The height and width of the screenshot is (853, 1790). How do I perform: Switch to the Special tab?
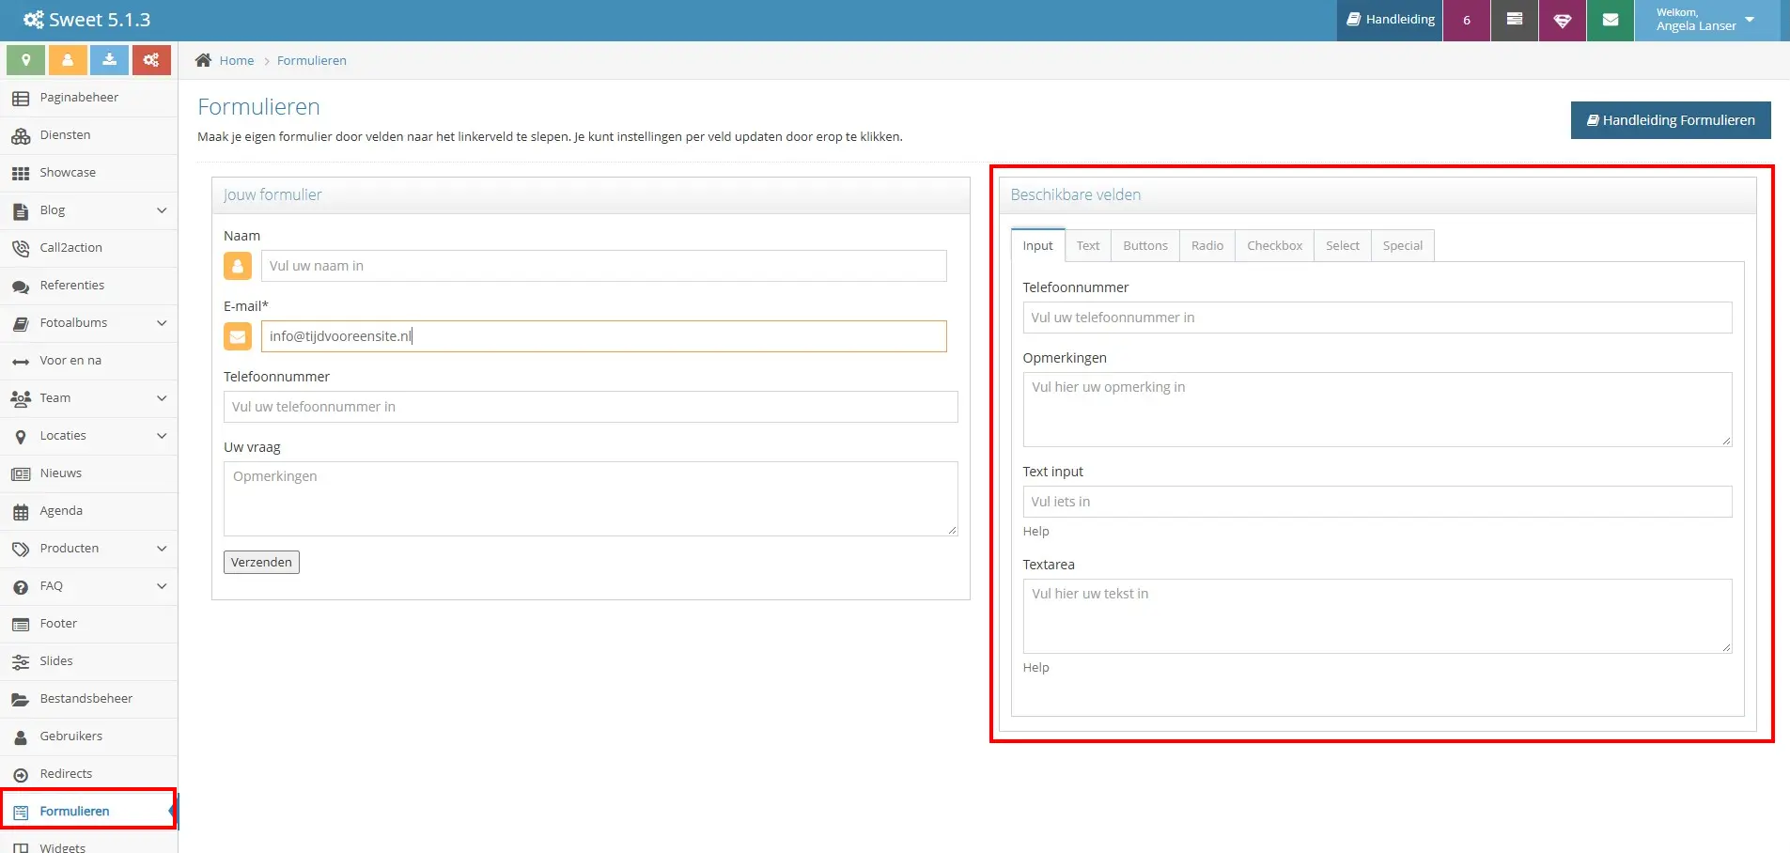1403,246
